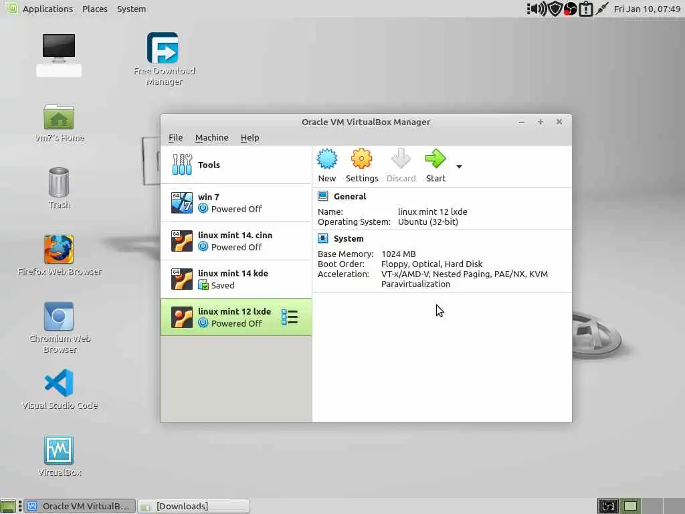Click the System section header
Viewport: 685px width, 514px height.
(x=348, y=239)
